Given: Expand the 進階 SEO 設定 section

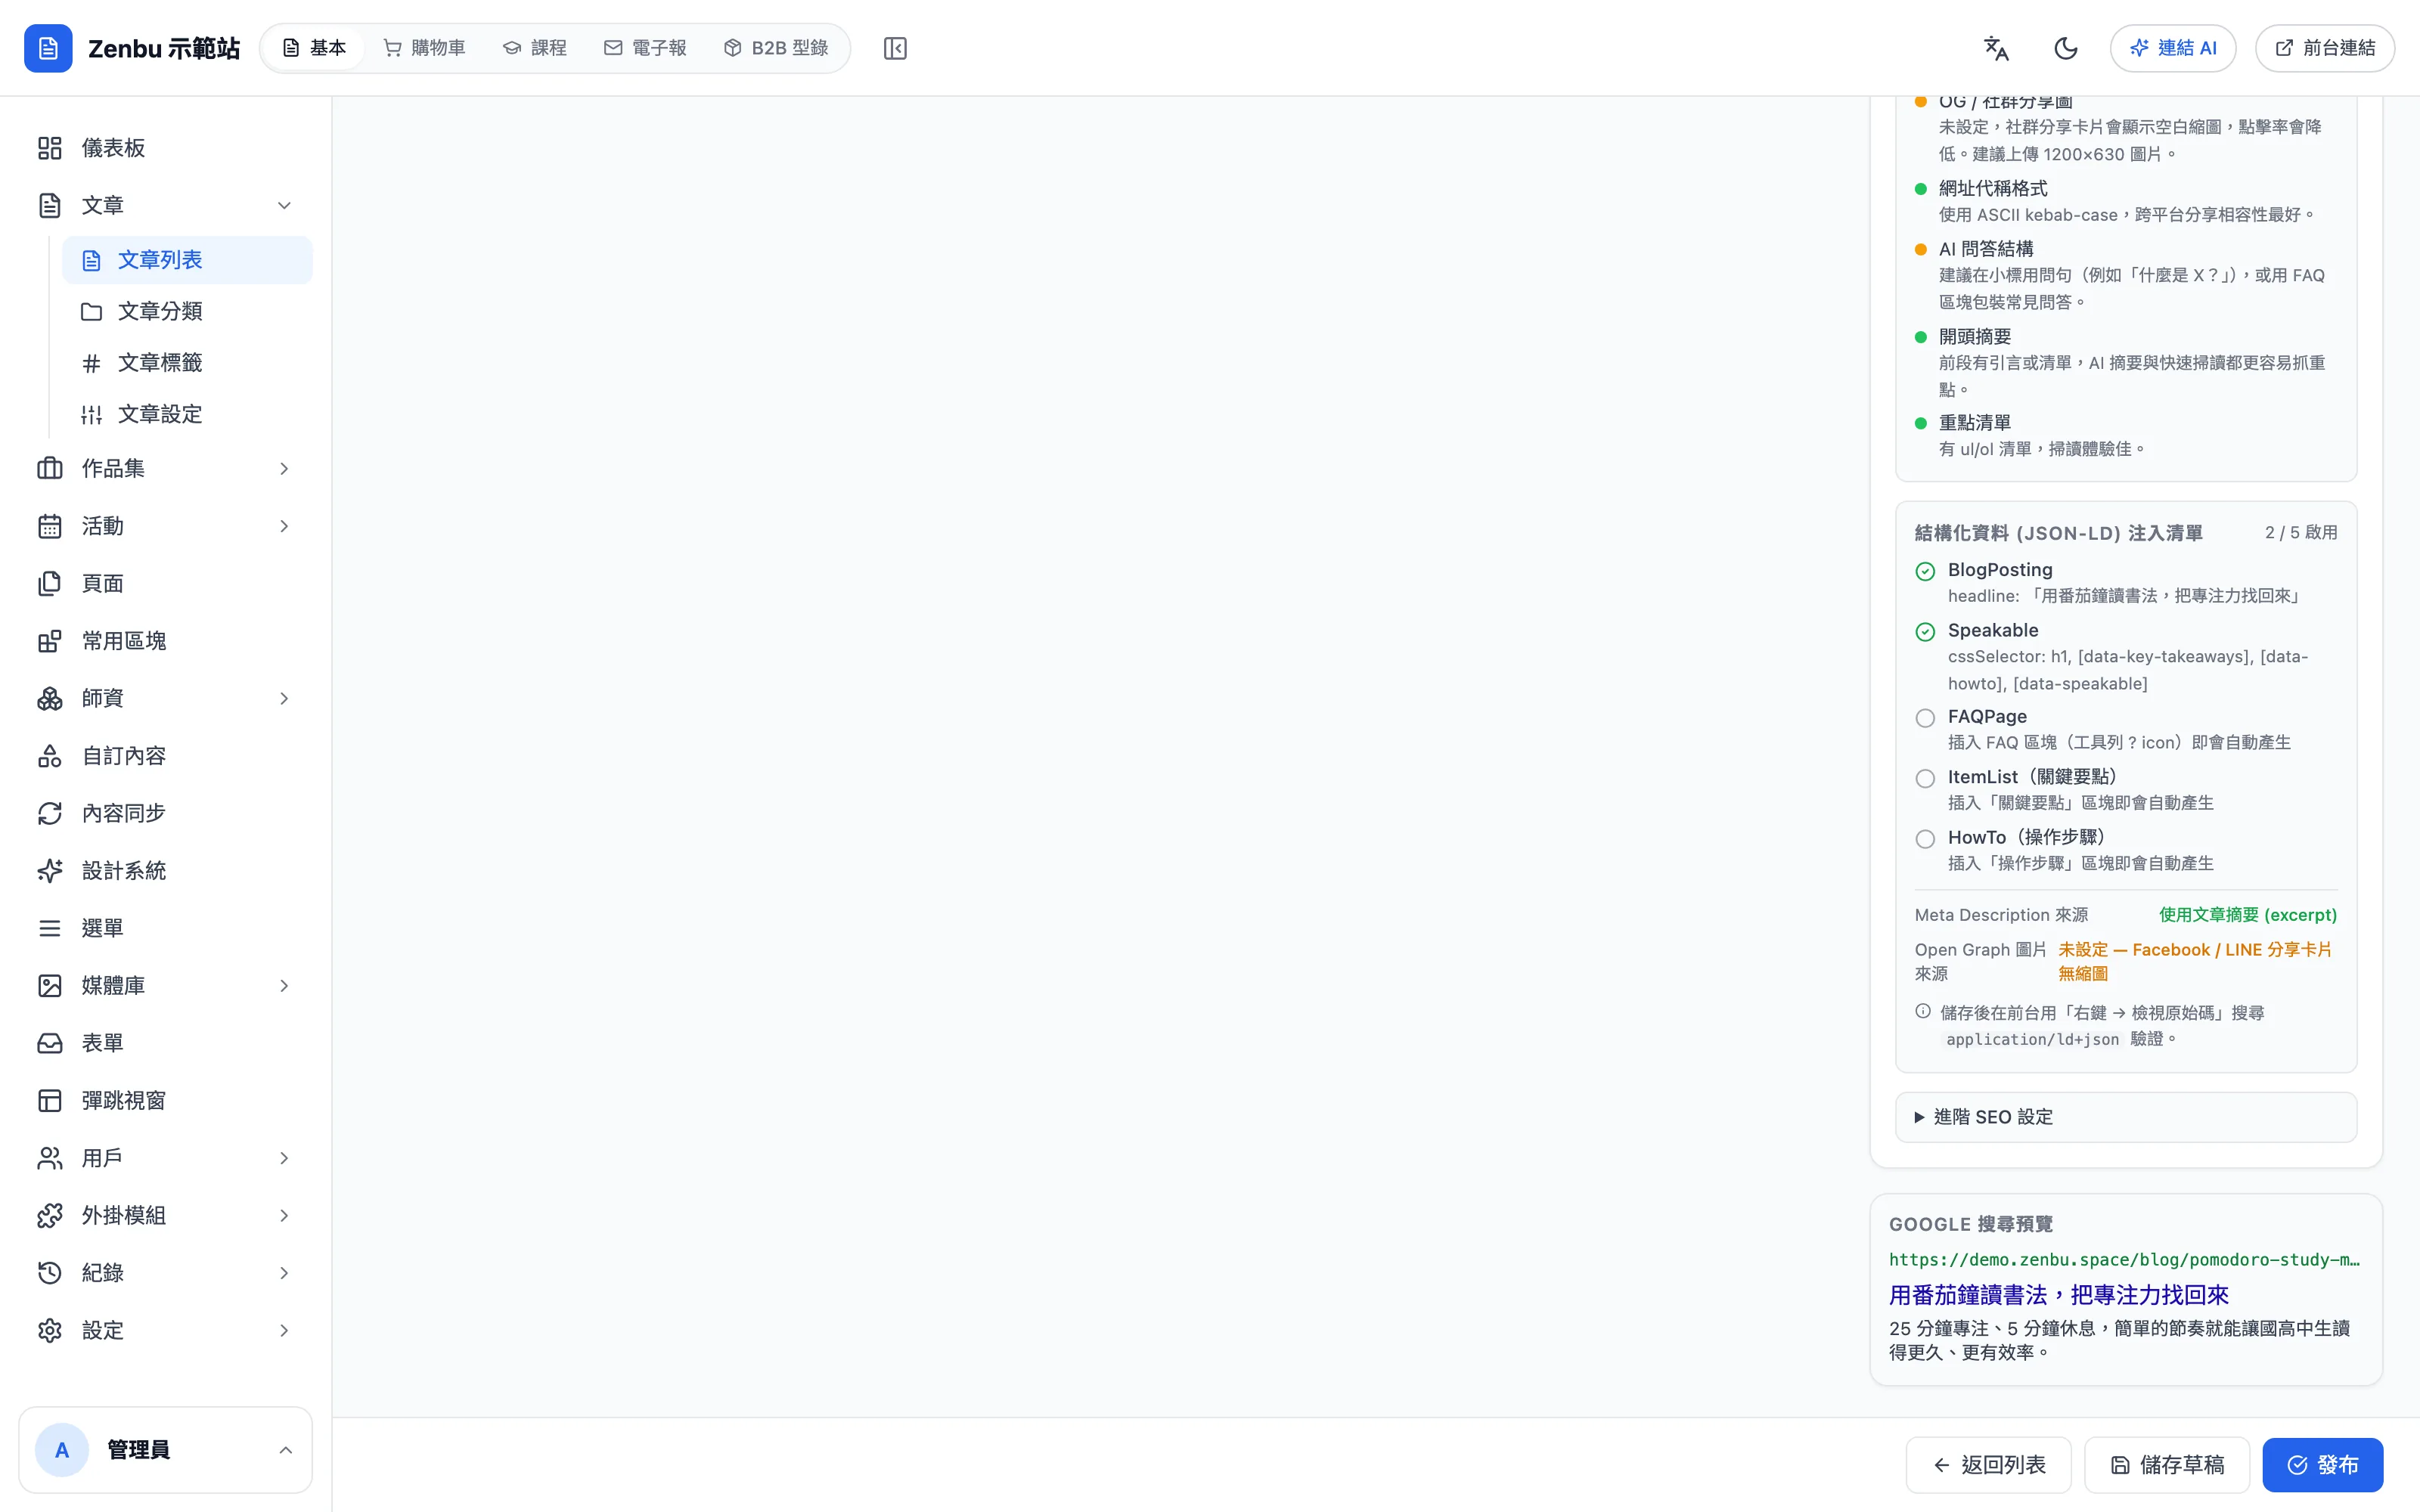Looking at the screenshot, I should point(2125,1117).
